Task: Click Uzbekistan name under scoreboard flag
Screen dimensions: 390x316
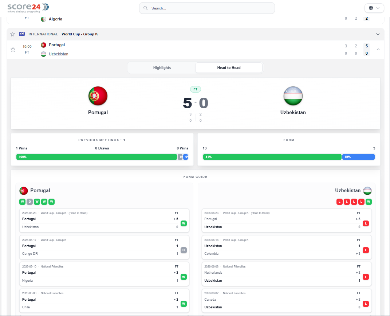Action: (x=293, y=112)
